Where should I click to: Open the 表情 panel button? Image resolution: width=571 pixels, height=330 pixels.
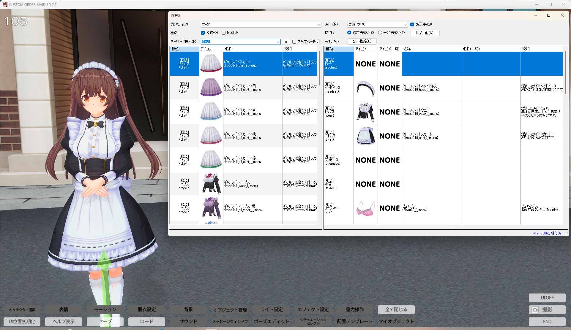click(64, 310)
